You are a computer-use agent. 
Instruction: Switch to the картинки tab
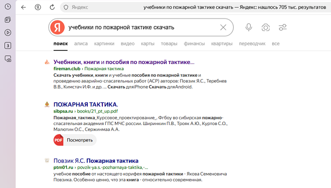(x=104, y=43)
